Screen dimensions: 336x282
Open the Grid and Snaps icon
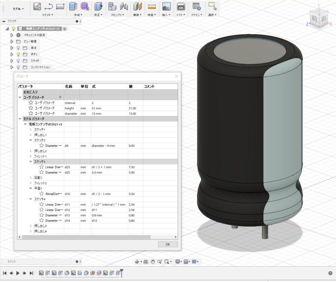pos(186,262)
